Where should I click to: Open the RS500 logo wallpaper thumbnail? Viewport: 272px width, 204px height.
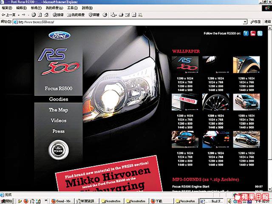coord(185,65)
